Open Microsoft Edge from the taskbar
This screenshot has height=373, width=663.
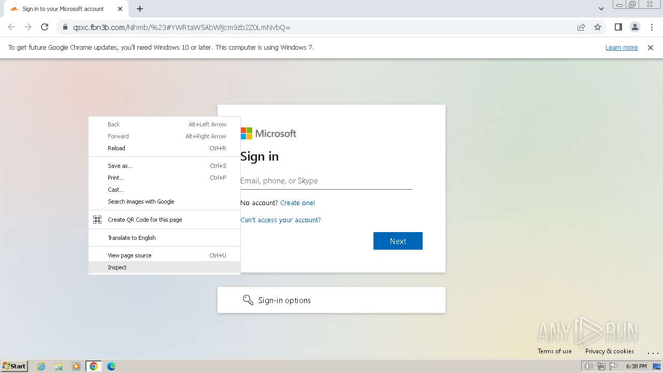[111, 366]
